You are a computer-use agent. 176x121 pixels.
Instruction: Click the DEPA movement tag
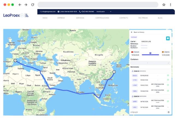tap(135, 91)
